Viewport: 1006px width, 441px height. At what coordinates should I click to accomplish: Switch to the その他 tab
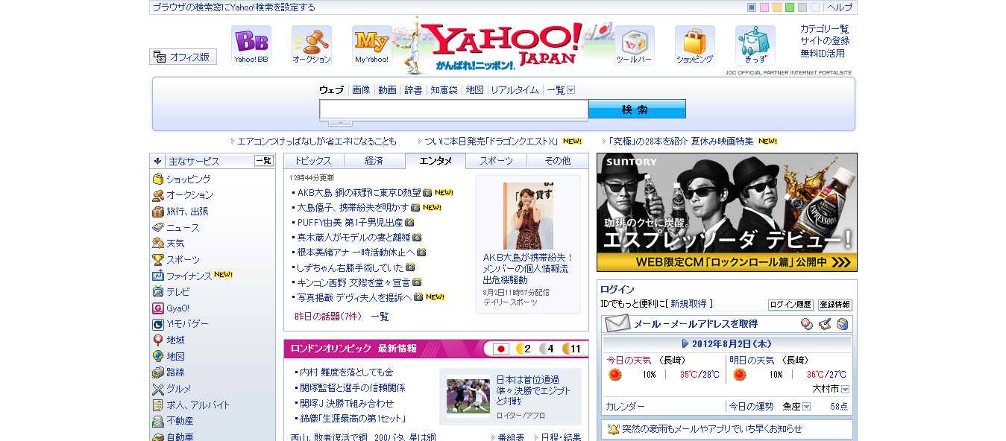tap(557, 161)
